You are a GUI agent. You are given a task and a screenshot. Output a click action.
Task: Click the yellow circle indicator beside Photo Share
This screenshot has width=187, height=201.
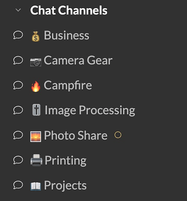118,135
